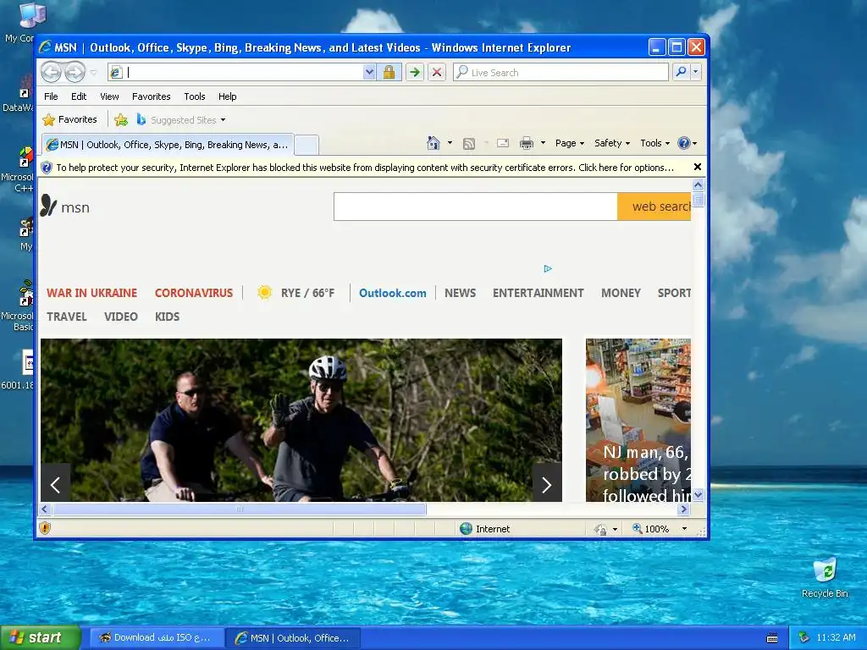View the security padlock report icon

pos(389,73)
